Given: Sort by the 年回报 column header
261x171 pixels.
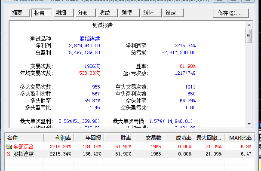Looking at the screenshot, I should (x=89, y=138).
